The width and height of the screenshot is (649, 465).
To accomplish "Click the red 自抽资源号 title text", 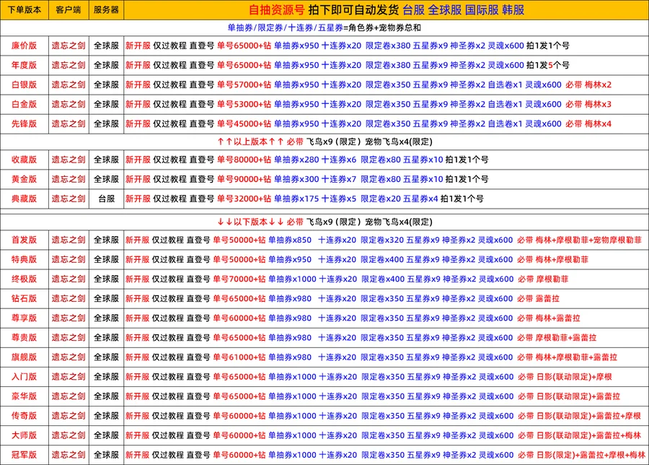I will point(281,9).
